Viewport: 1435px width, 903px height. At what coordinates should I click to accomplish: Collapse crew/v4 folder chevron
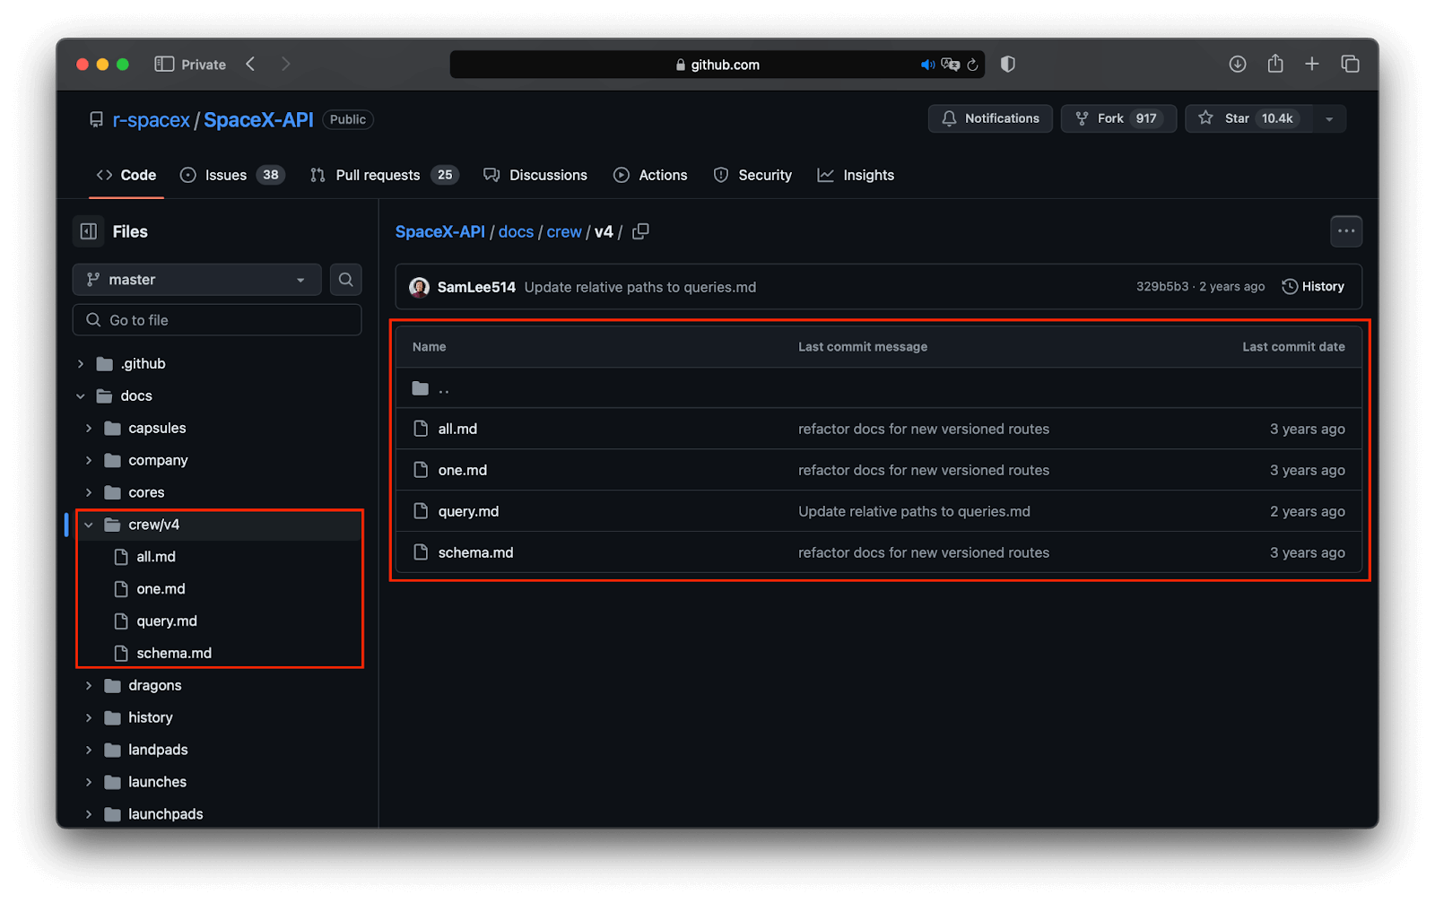(89, 525)
